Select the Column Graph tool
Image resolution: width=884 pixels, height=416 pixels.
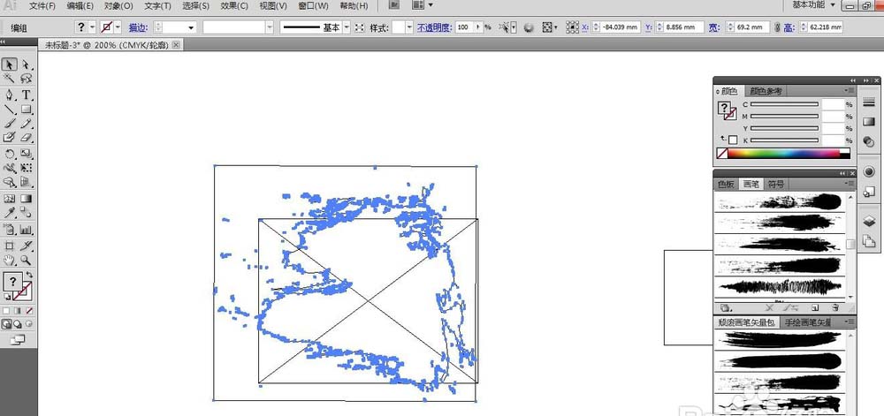(x=26, y=229)
